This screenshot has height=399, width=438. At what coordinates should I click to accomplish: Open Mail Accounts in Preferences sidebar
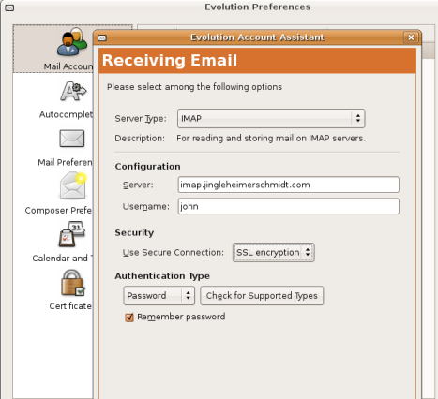(53, 49)
